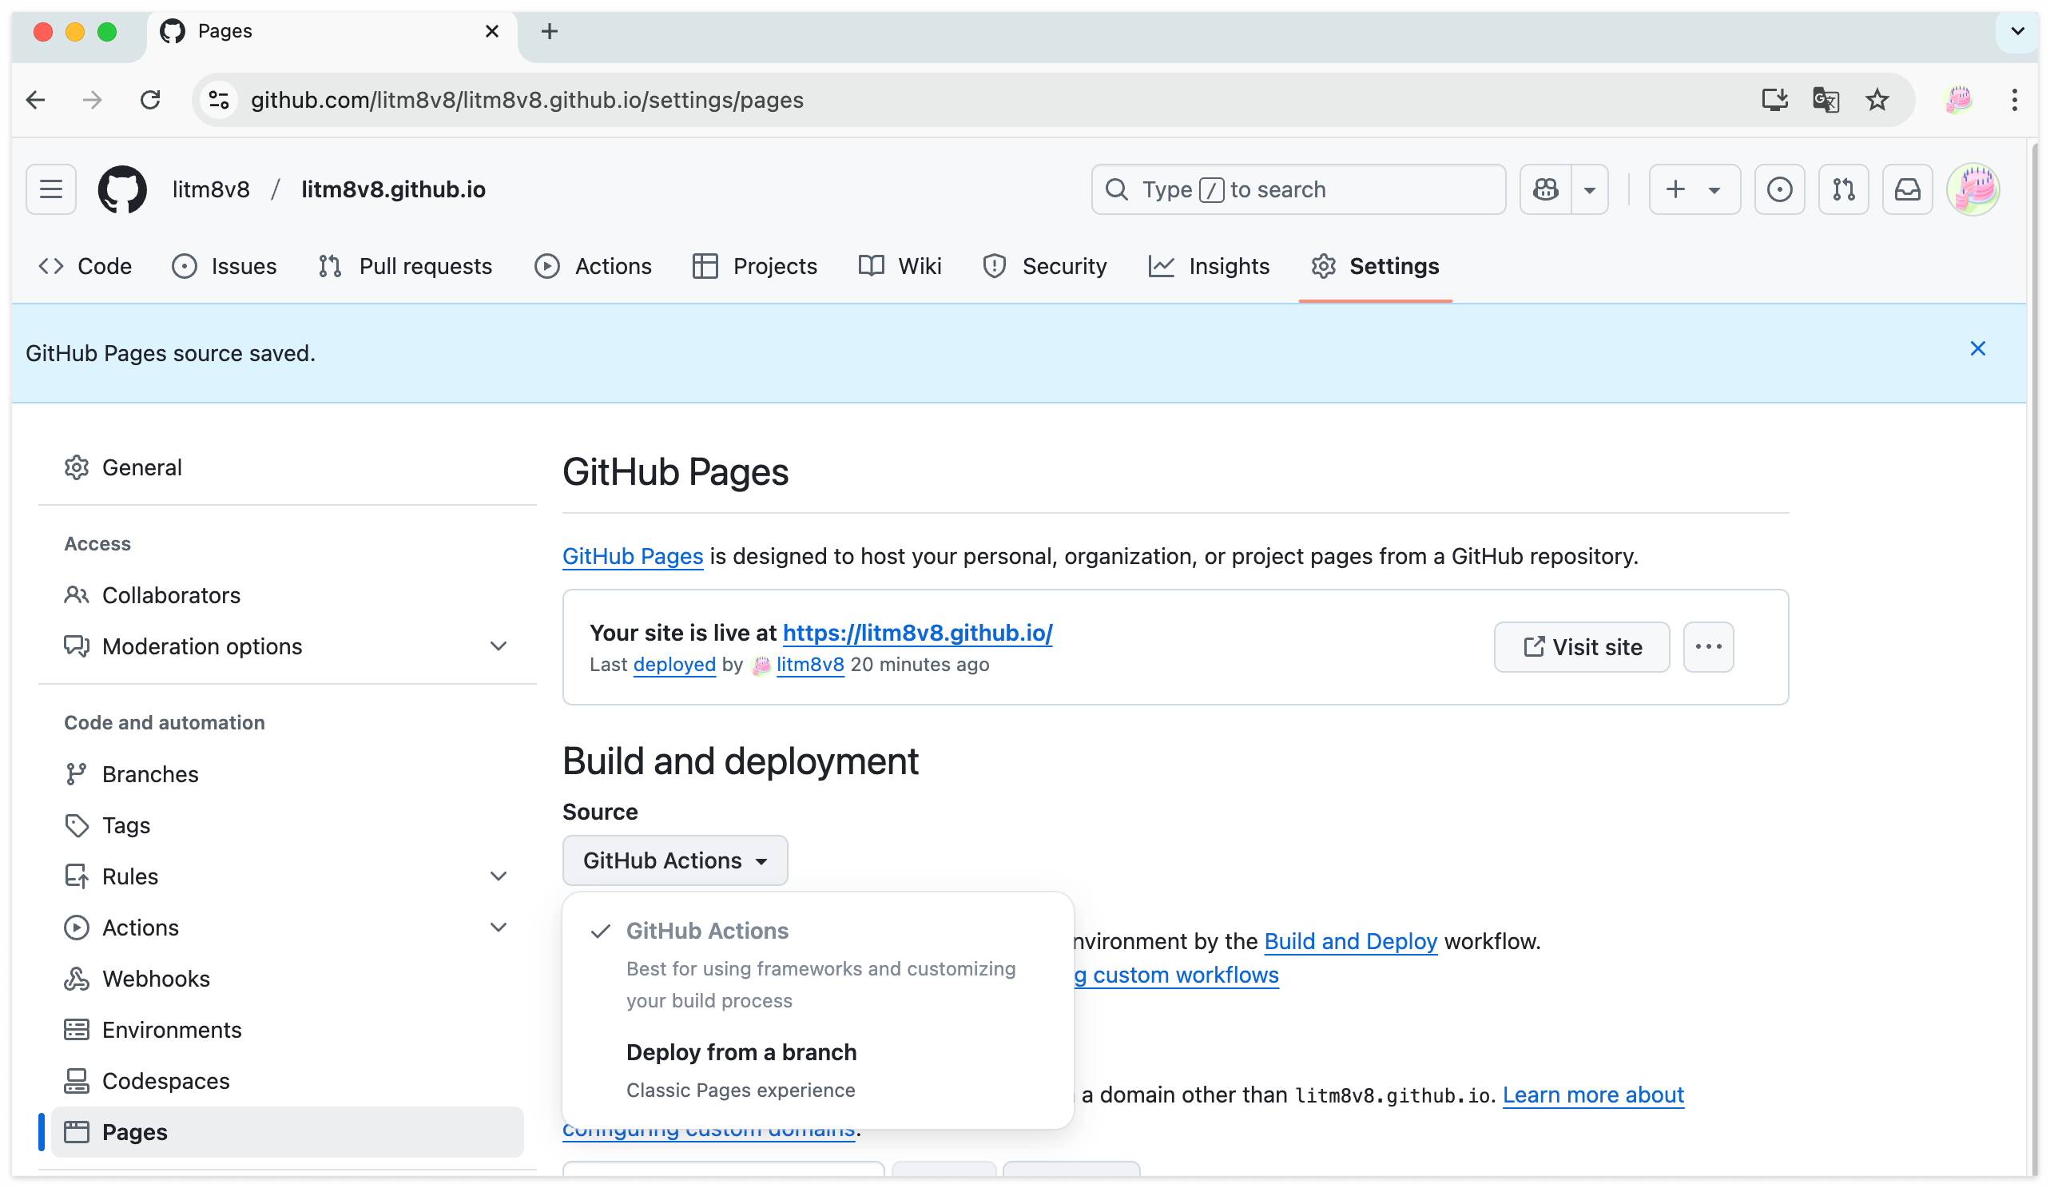Viewport: 2050px width, 1188px height.
Task: Close the Pages browser tab
Action: pyautogui.click(x=491, y=32)
